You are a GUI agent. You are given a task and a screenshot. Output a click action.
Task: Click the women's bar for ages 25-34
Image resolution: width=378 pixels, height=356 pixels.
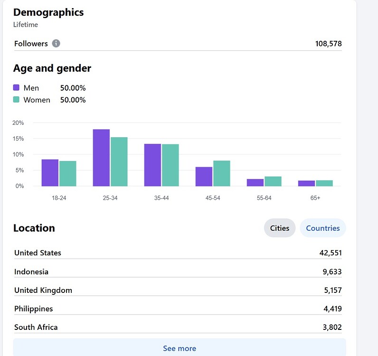[119, 162]
